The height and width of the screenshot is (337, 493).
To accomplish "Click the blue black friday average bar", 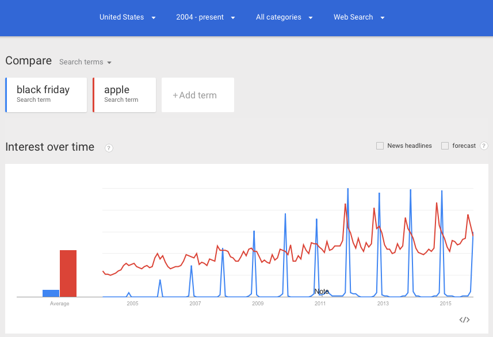I will pos(51,293).
